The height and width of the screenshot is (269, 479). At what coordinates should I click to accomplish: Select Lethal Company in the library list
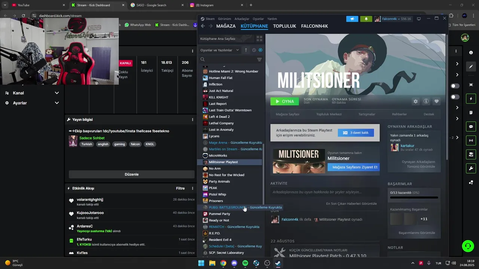tap(221, 123)
